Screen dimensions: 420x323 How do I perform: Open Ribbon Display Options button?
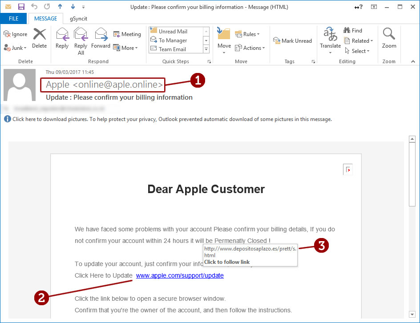374,7
